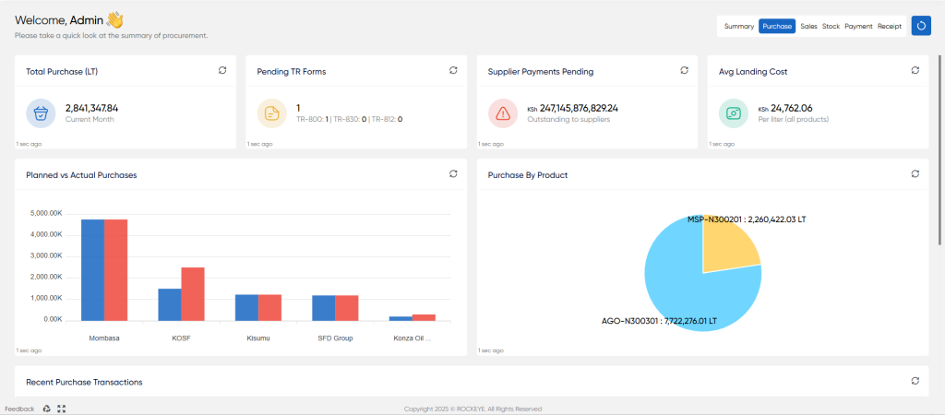Refresh the Avg Landing Cost card
Viewport: 945px width, 415px height.
(915, 70)
